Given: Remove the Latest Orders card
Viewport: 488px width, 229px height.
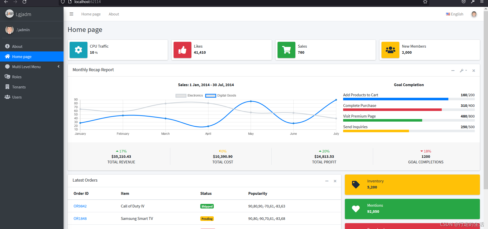Looking at the screenshot, I should point(335,181).
